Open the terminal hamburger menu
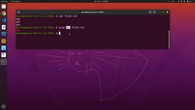The height and width of the screenshot is (110, 195). click(154, 12)
